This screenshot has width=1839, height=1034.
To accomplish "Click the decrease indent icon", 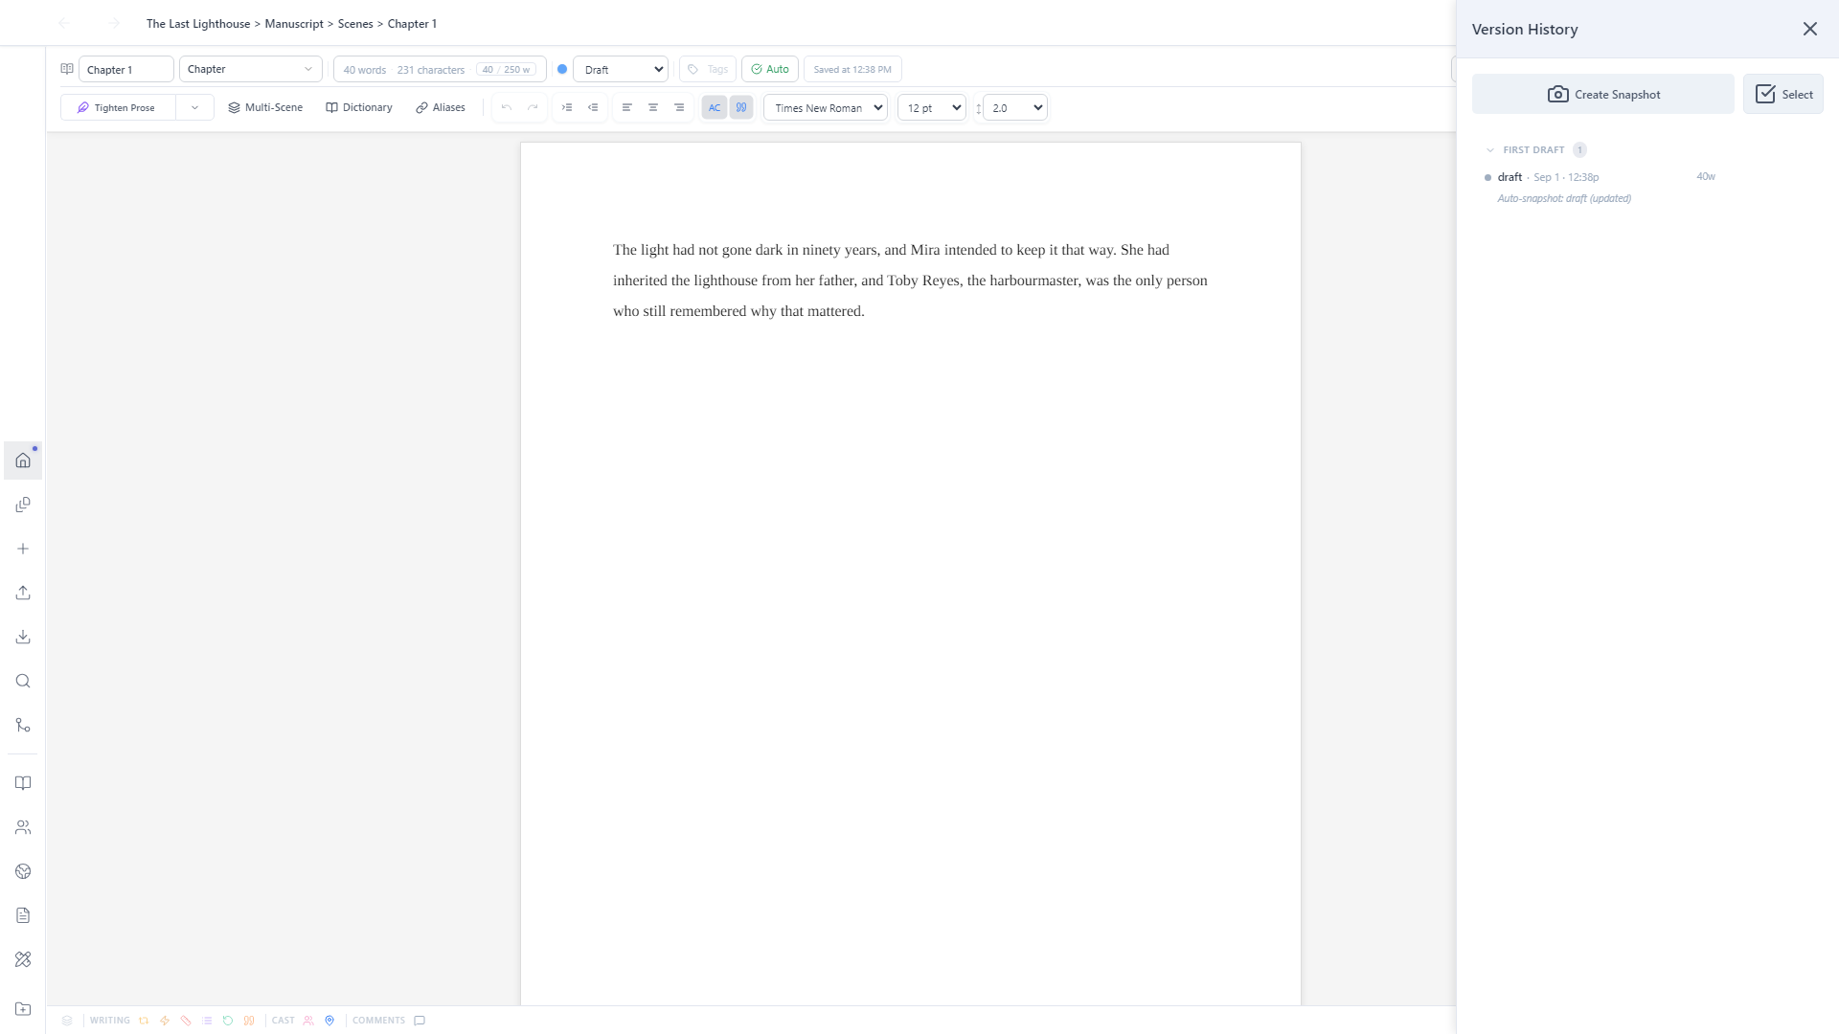I will [593, 107].
